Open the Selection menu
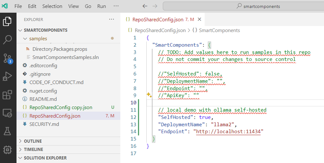The width and height of the screenshot is (324, 163). (x=52, y=6)
